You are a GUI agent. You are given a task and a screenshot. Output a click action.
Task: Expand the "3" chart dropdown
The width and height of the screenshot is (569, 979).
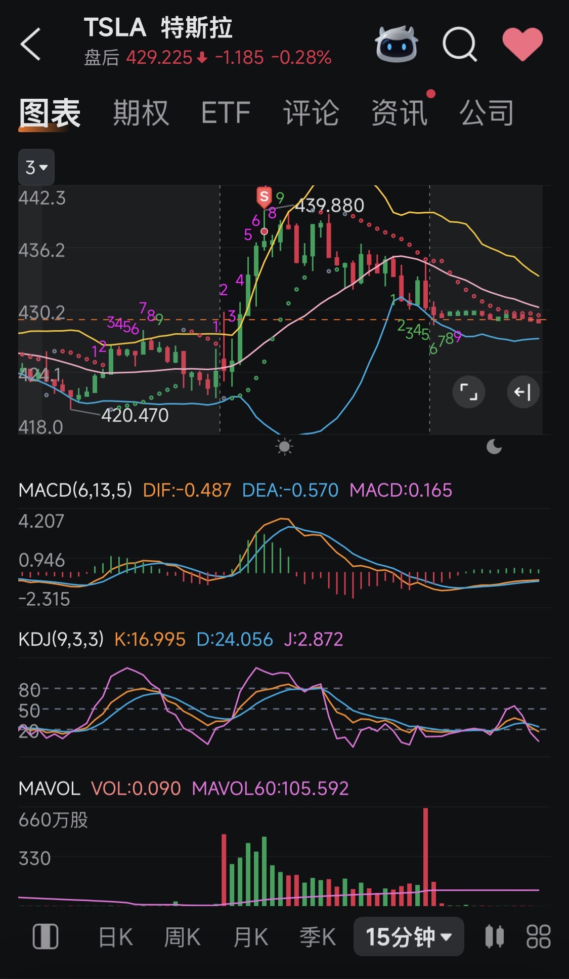pos(36,167)
